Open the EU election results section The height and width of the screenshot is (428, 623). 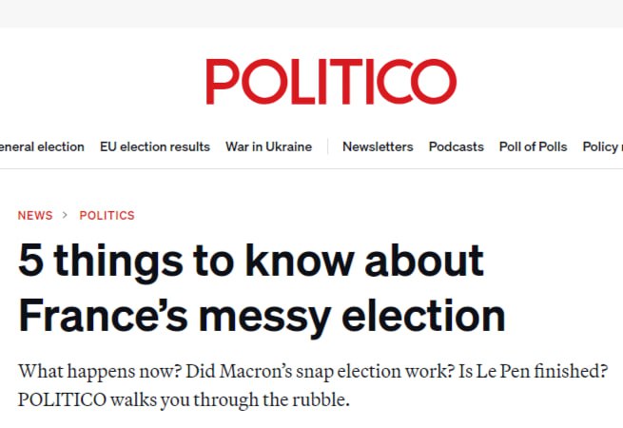pyautogui.click(x=155, y=146)
